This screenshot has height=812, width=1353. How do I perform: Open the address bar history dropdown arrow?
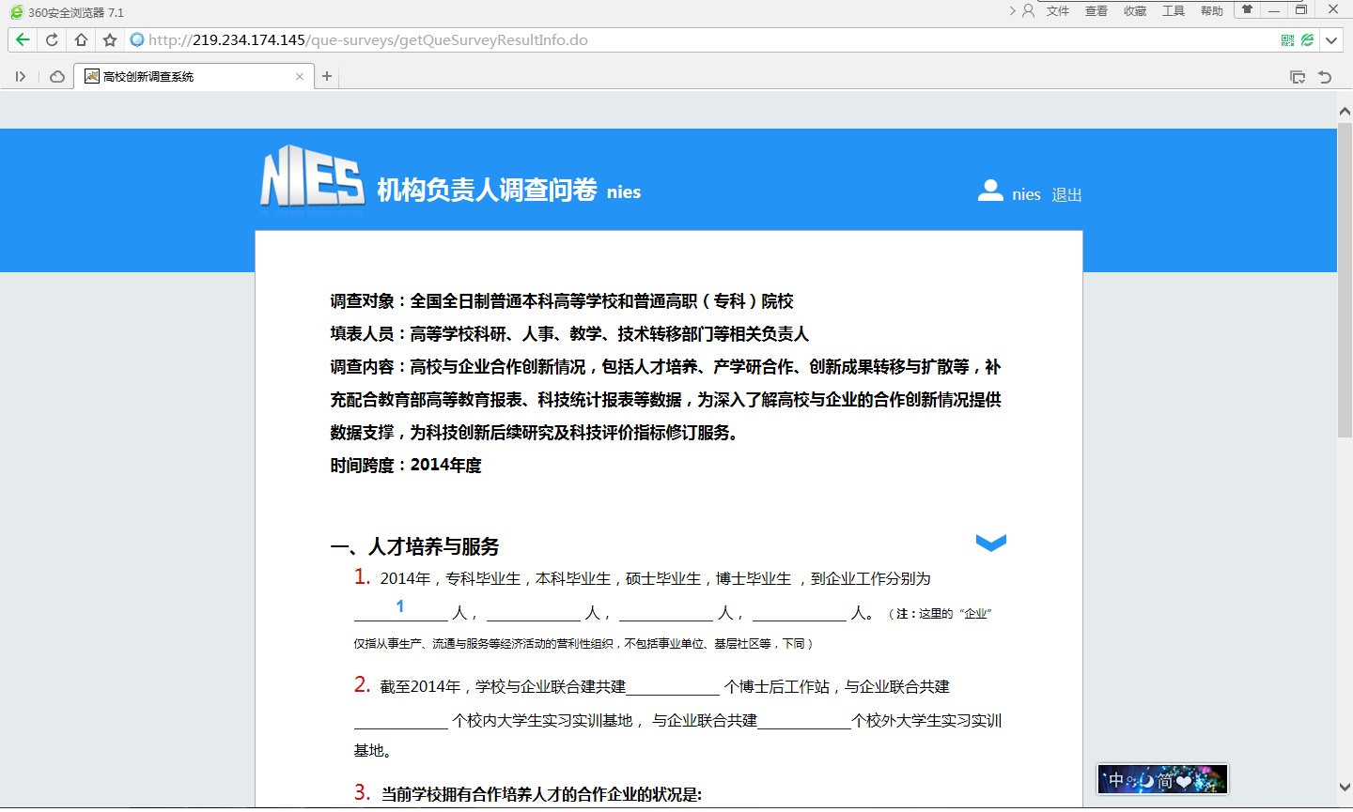point(1331,39)
